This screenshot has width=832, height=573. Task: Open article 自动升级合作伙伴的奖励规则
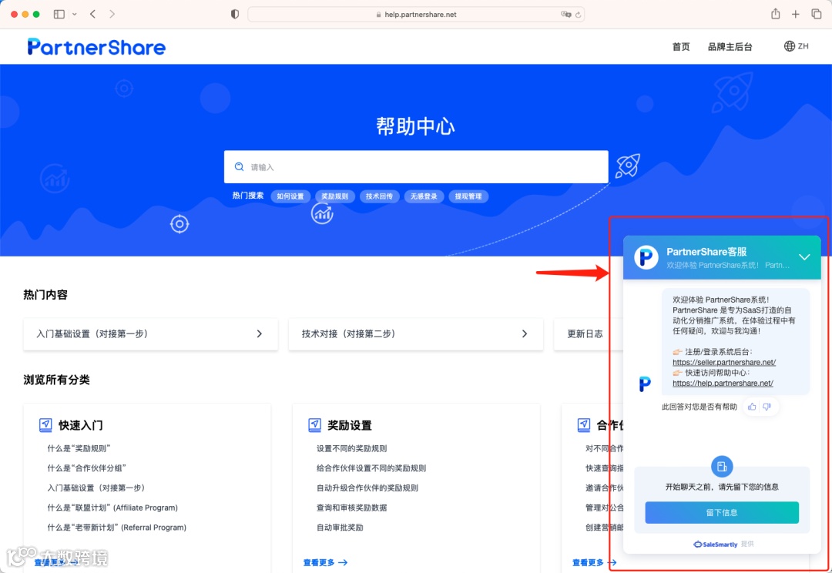[367, 488]
